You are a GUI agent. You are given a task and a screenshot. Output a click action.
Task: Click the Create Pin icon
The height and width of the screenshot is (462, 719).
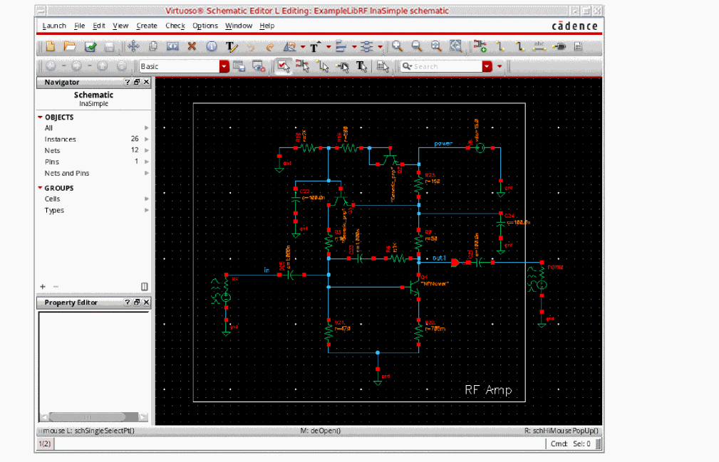[x=559, y=47]
